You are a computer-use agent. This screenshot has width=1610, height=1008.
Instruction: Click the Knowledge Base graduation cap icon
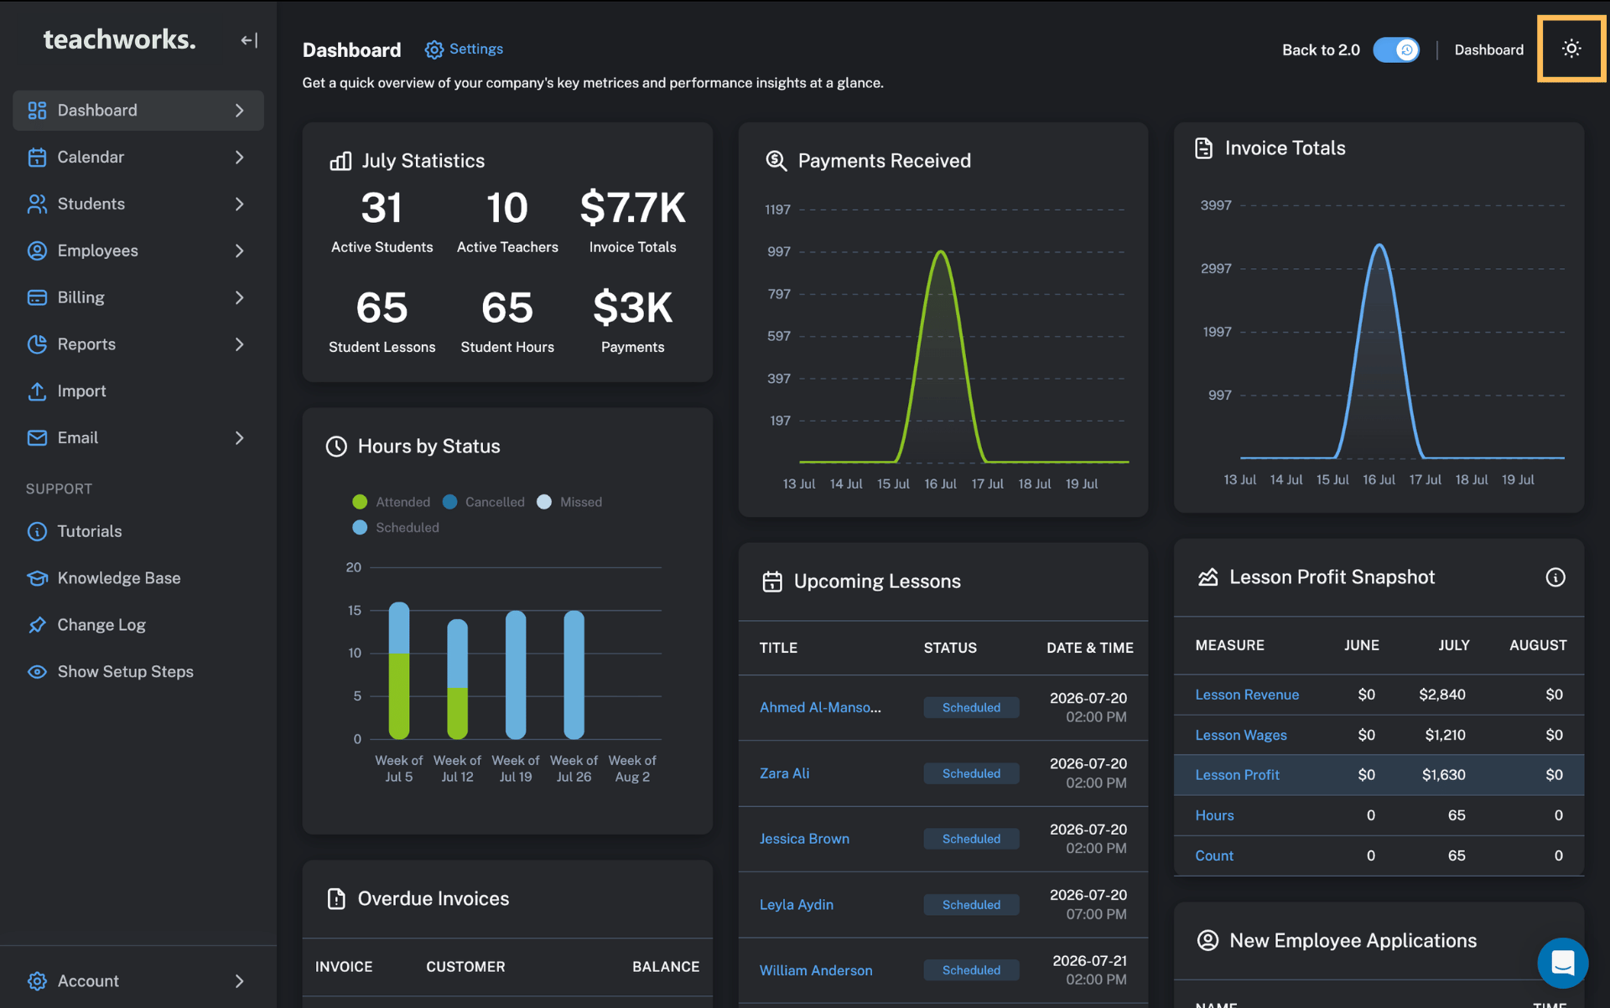37,578
